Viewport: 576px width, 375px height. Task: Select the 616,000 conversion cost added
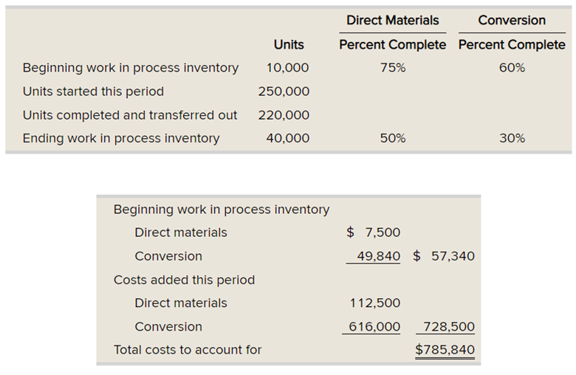pyautogui.click(x=374, y=326)
